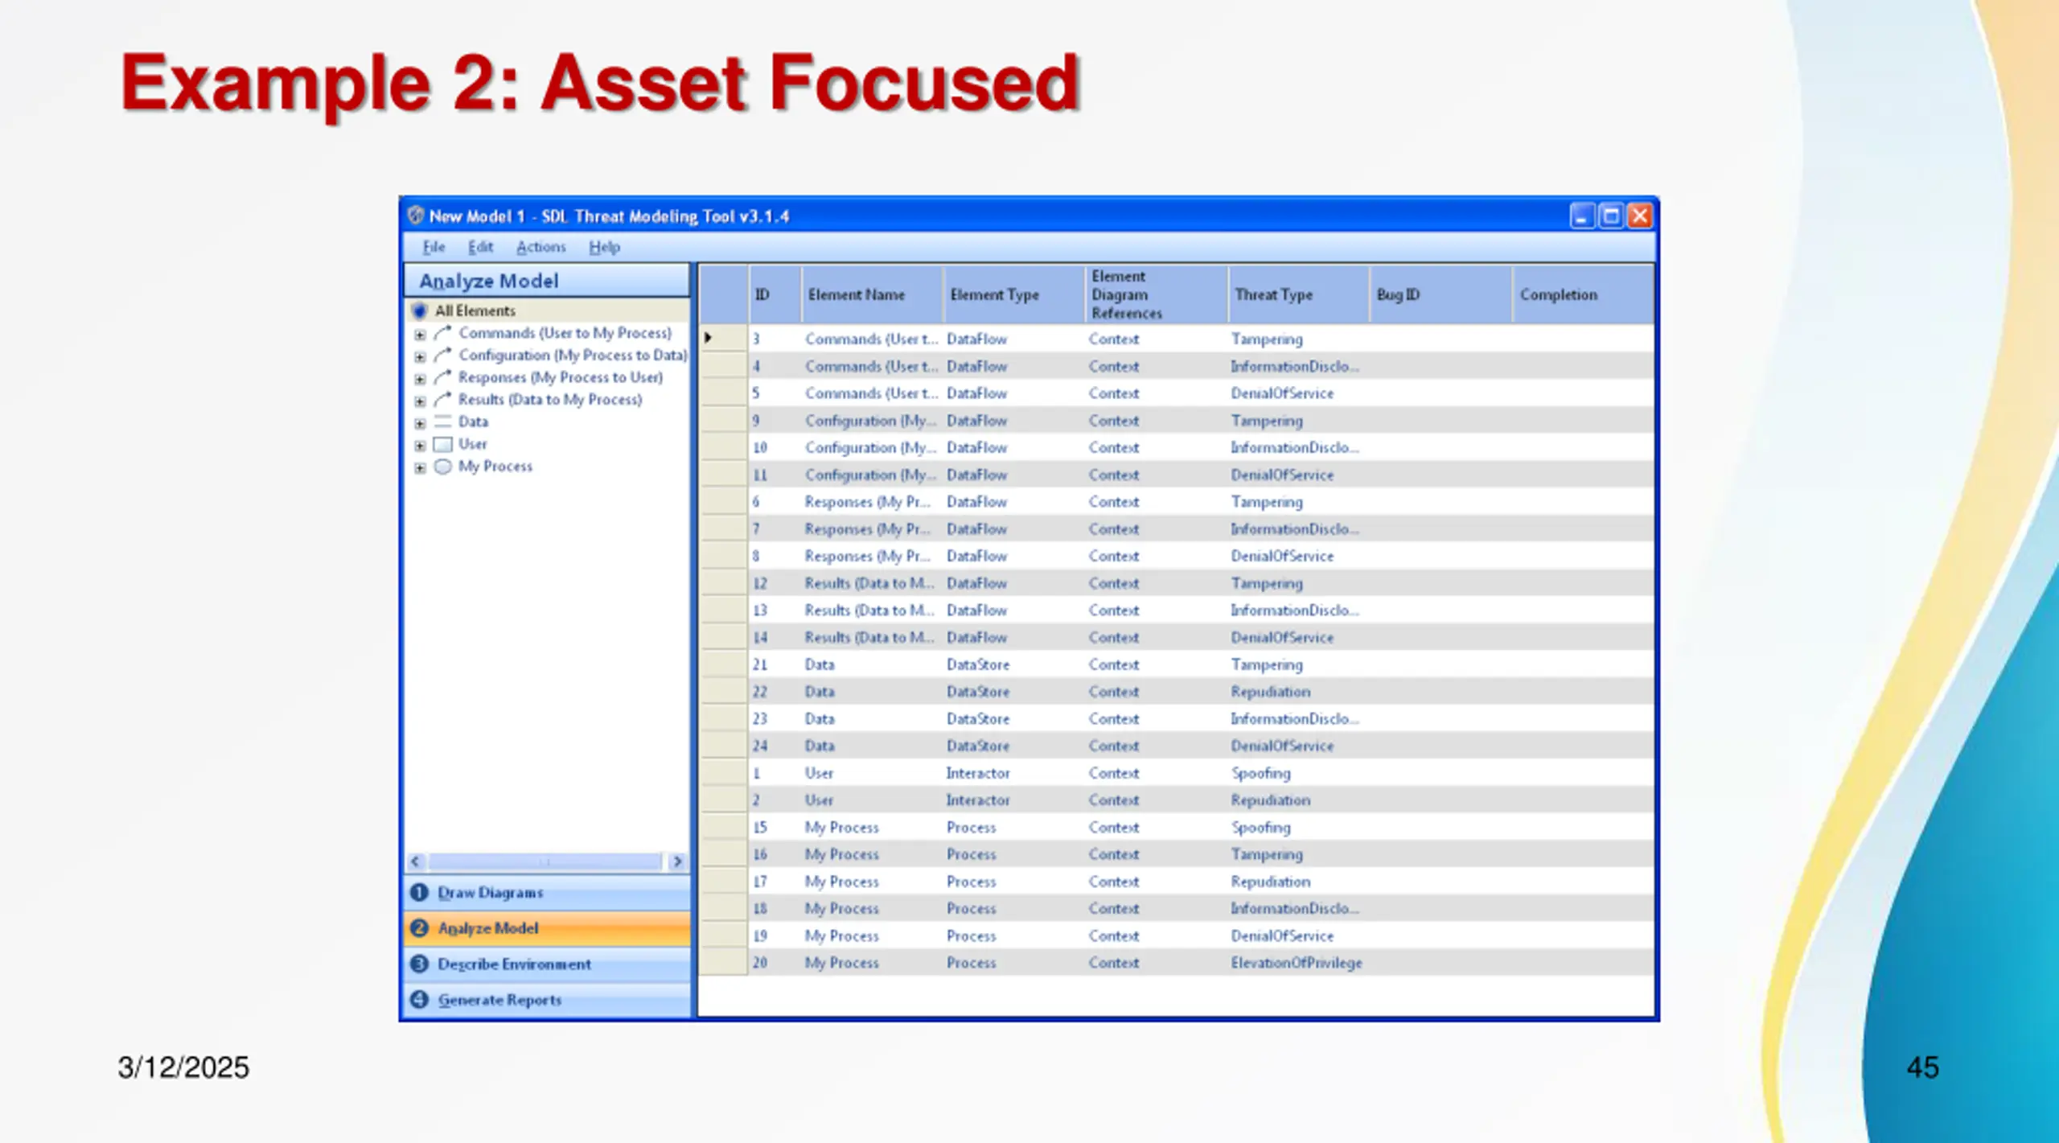
Task: Expand Configuration (My Process to Data) node
Action: 420,356
